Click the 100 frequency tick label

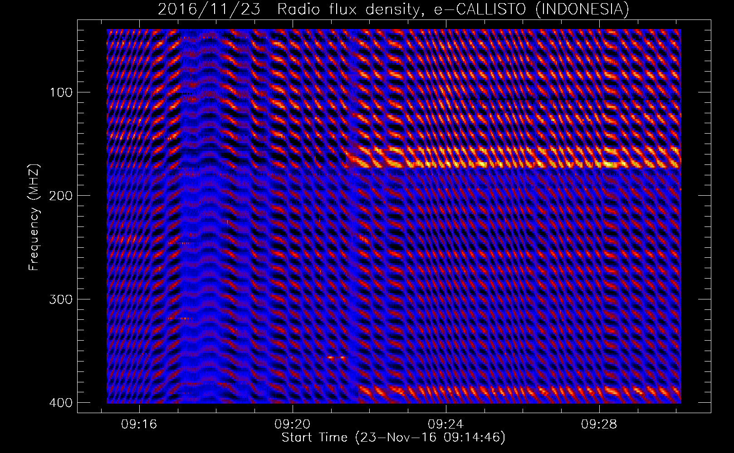pos(60,92)
